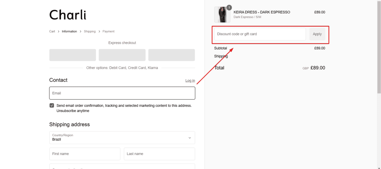
Task: Click the Shipping address heading
Action: (x=70, y=124)
